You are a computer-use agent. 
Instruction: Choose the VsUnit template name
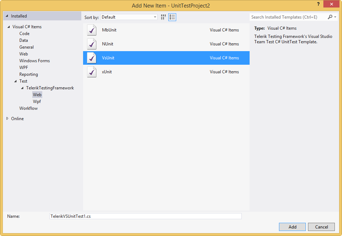(x=108, y=58)
